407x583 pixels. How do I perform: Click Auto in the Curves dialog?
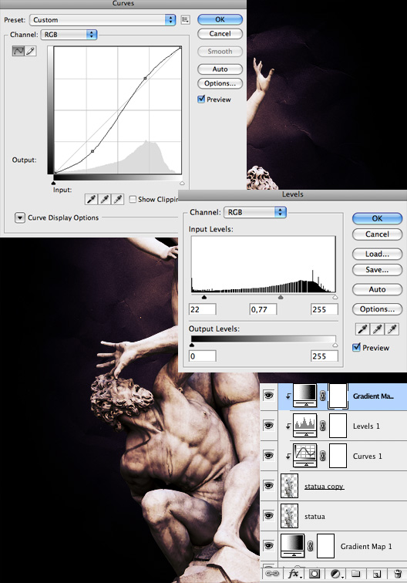[220, 69]
